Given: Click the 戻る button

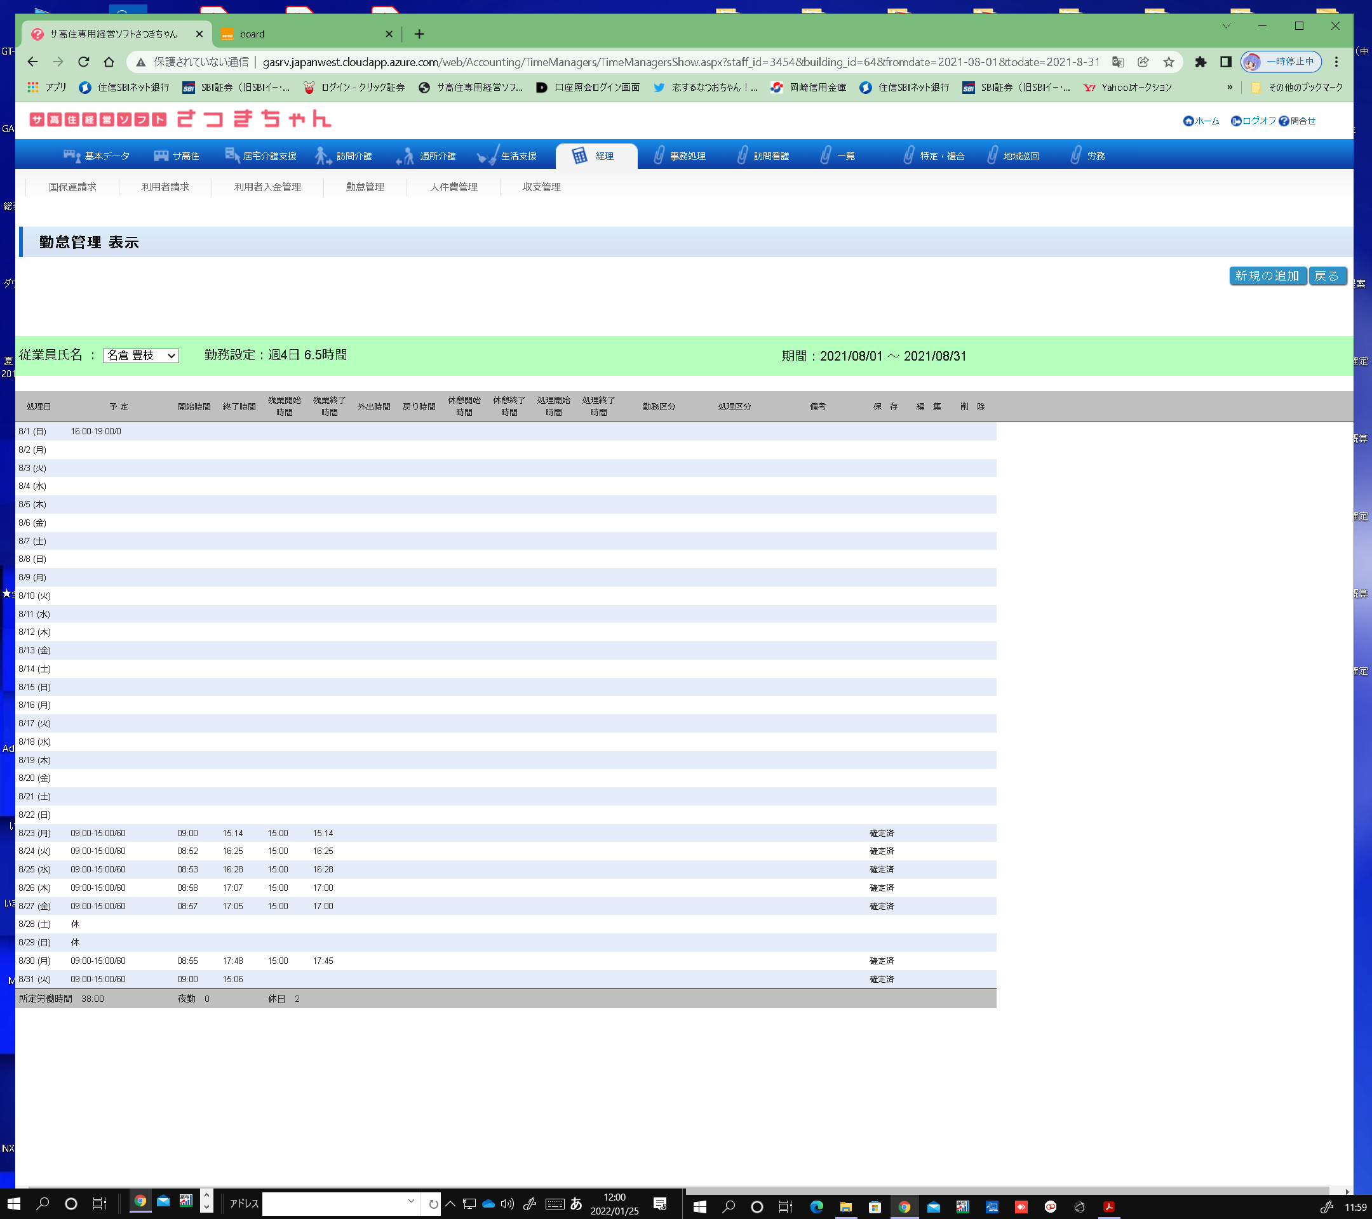Looking at the screenshot, I should pyautogui.click(x=1326, y=276).
